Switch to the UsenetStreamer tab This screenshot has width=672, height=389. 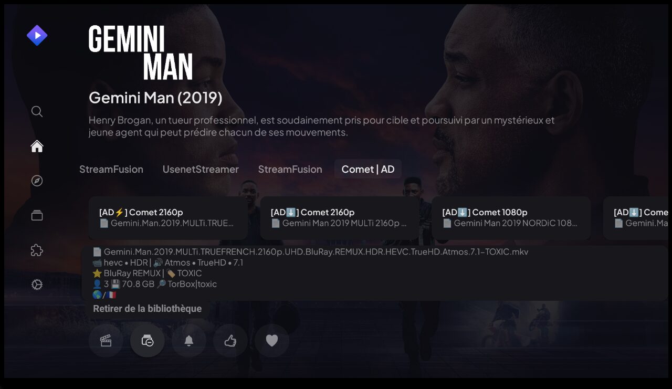point(201,169)
